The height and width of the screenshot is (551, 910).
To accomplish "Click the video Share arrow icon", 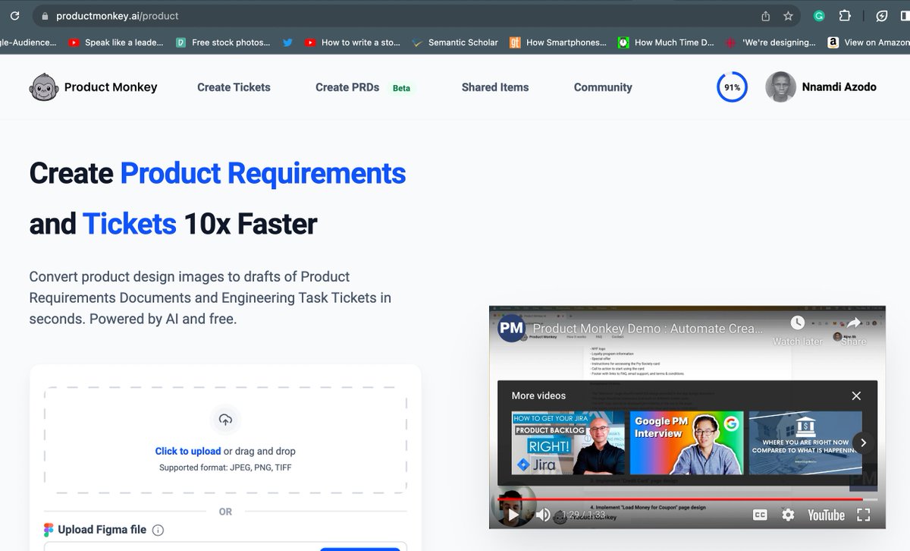I will coord(854,323).
